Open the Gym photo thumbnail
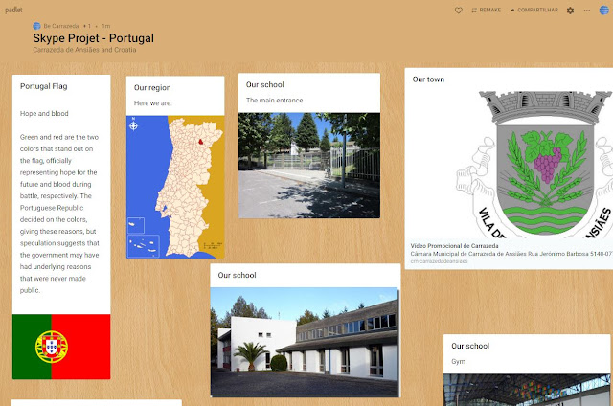The image size is (613, 406). [x=527, y=390]
